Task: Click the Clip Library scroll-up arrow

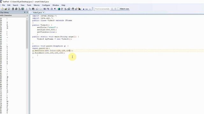Action: click(x=27, y=19)
